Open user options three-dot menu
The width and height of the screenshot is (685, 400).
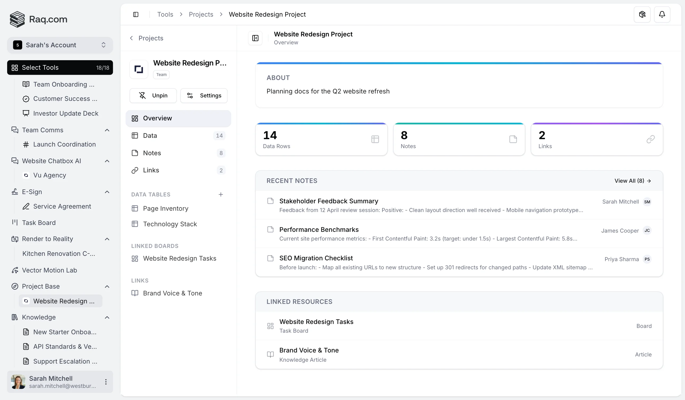(106, 382)
